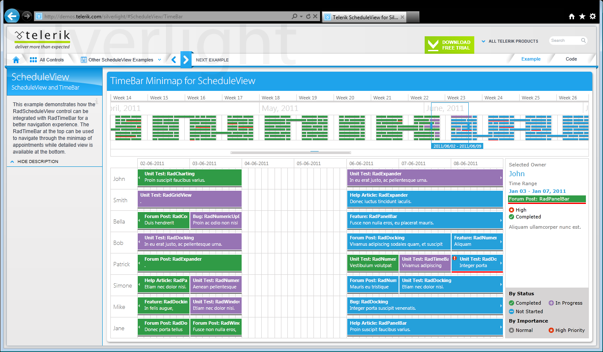Select Unit Test: RadCharting appointment for John
This screenshot has width=603, height=352.
click(x=189, y=177)
